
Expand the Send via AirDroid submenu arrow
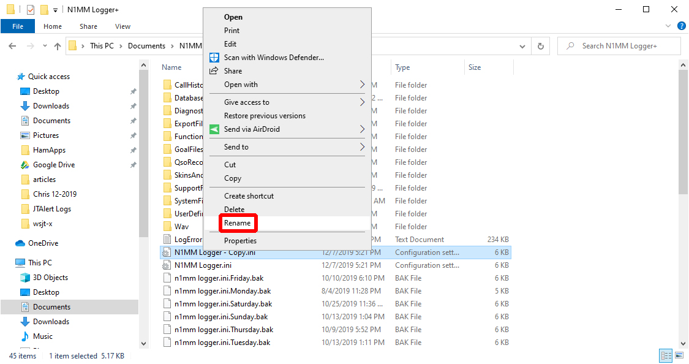362,129
